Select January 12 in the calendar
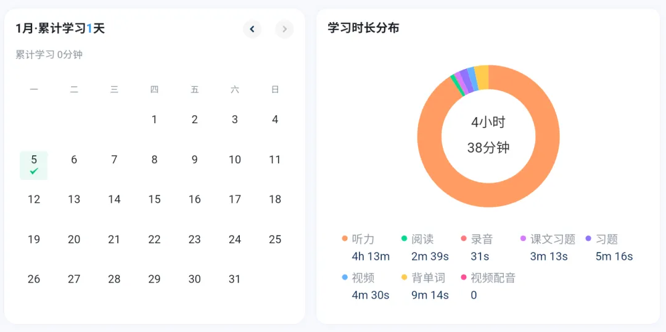The height and width of the screenshot is (332, 666). 34,200
